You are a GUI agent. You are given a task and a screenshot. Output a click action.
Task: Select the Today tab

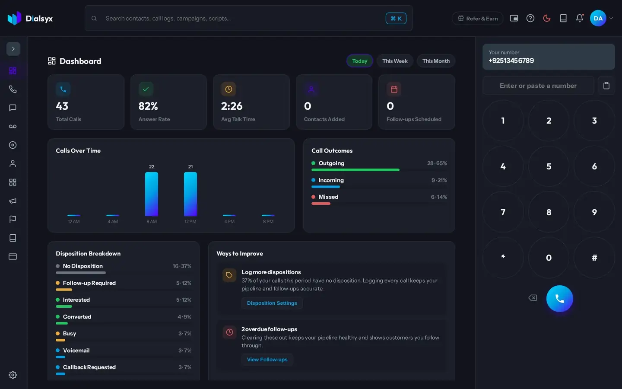360,61
